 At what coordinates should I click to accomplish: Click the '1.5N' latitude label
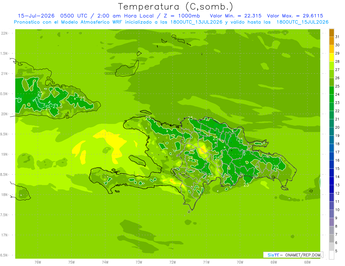pos(4,53)
